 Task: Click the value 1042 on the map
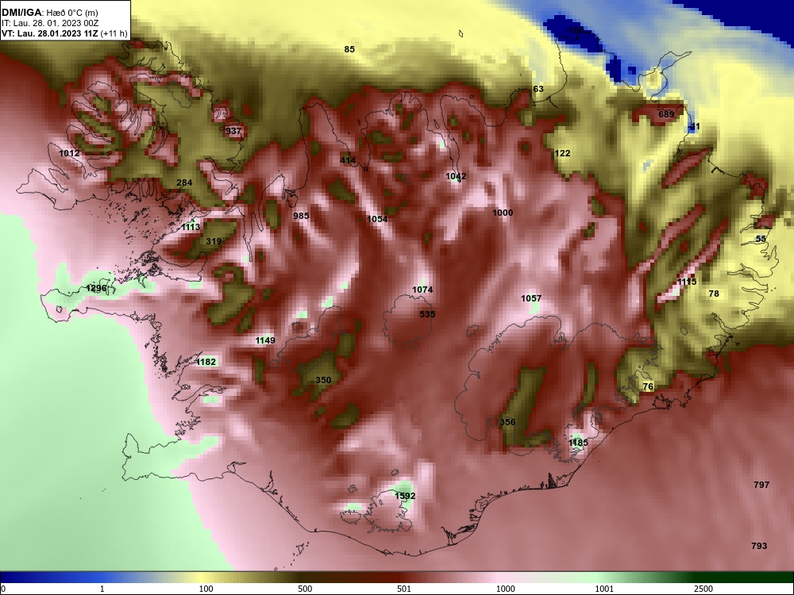coord(457,176)
